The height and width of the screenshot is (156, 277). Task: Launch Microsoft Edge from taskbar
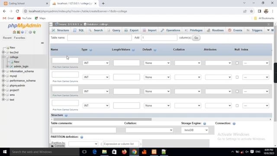94,152
